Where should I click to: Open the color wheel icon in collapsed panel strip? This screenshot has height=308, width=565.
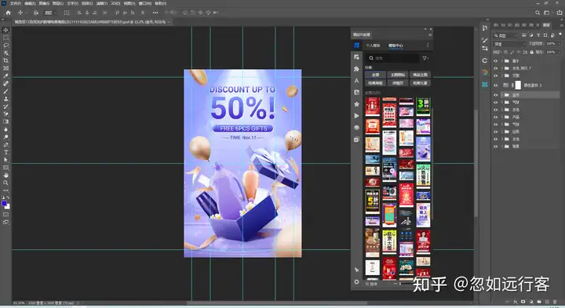pos(485,72)
